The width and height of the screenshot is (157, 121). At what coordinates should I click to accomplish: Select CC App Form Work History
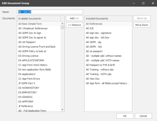point(39,65)
